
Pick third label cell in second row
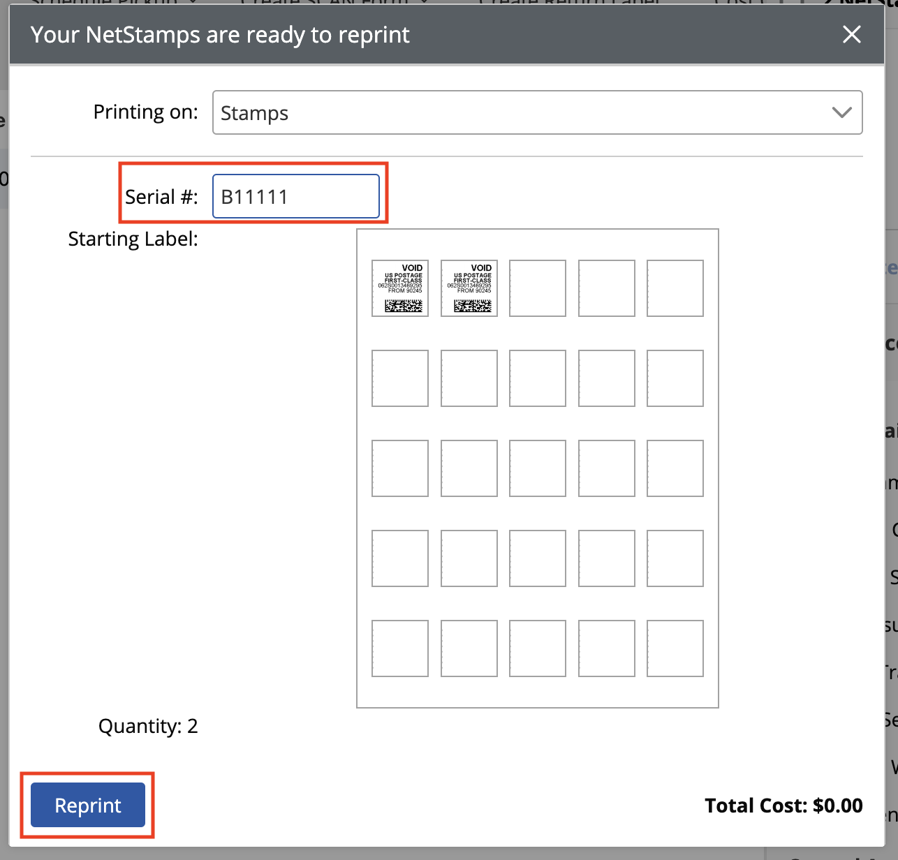[538, 378]
